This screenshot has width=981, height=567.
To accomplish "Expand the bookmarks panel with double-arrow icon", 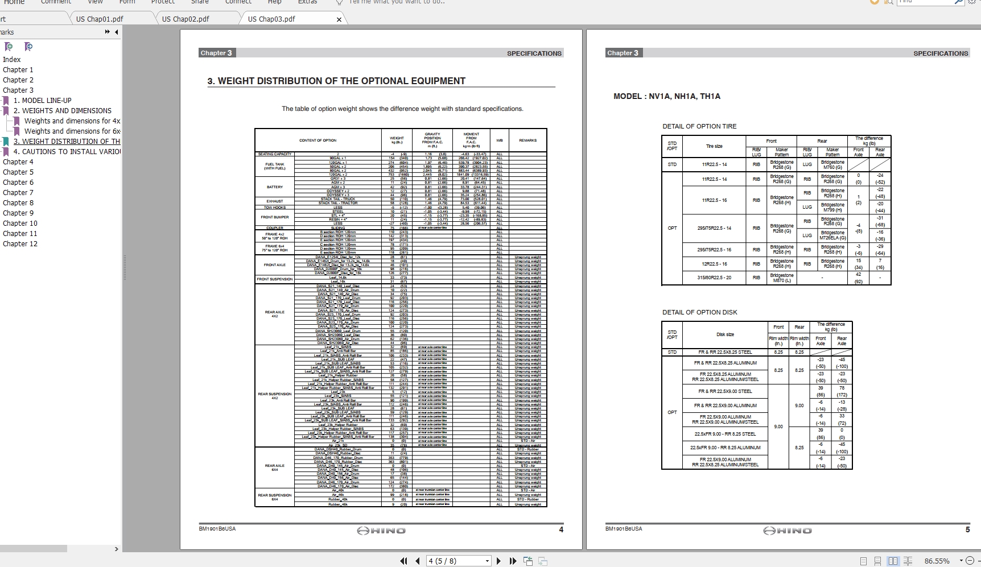I will pos(107,32).
